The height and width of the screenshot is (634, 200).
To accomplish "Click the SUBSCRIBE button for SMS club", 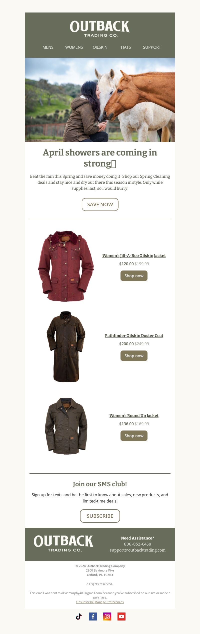I will [x=100, y=516].
